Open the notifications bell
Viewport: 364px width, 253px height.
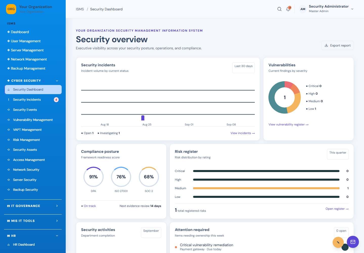point(288,9)
